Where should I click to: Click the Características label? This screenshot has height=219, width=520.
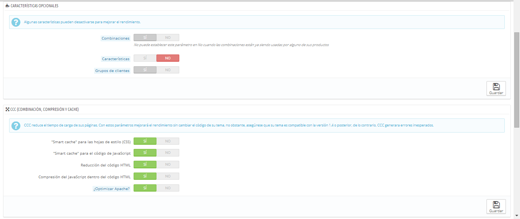tap(116, 59)
